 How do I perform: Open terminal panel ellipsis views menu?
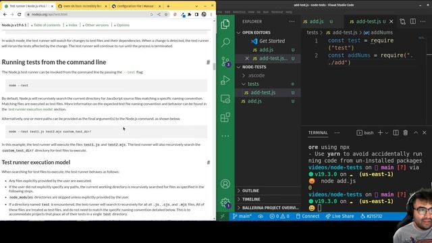coord(337,132)
